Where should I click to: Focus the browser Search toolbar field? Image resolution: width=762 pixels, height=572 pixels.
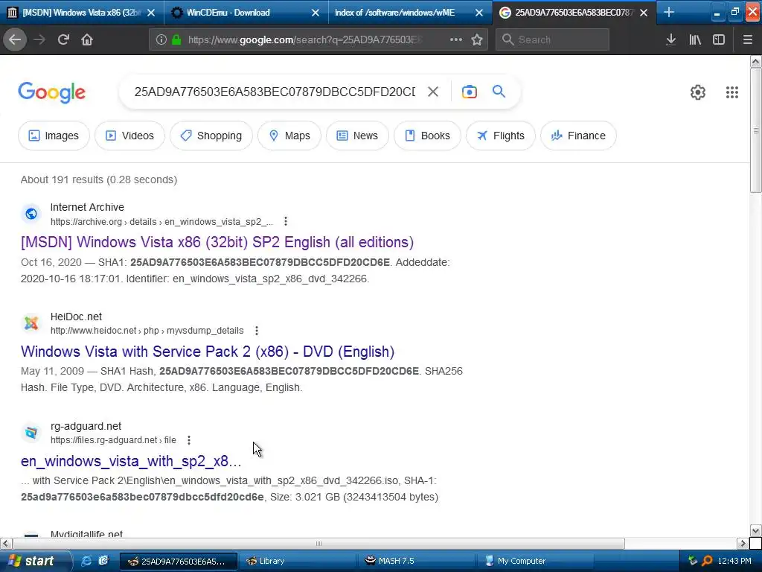[552, 39]
